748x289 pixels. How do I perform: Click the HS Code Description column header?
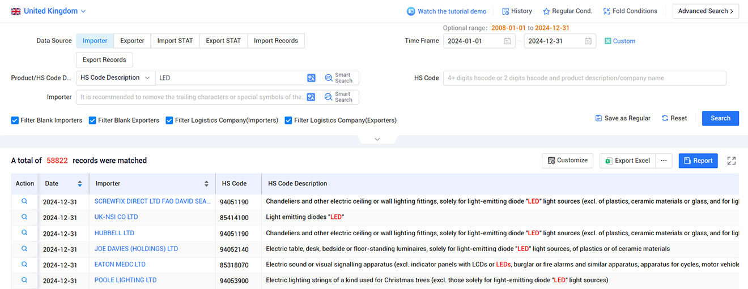pyautogui.click(x=297, y=184)
